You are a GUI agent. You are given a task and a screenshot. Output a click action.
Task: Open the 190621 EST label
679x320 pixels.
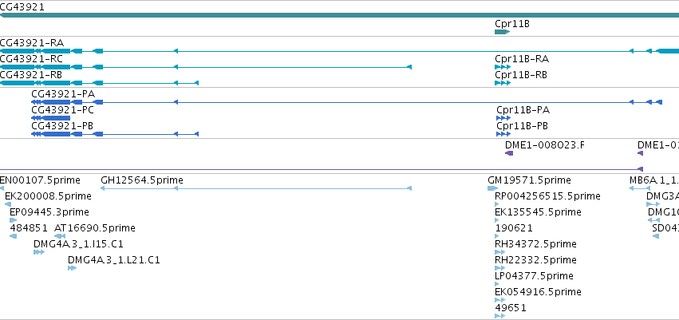[514, 227]
